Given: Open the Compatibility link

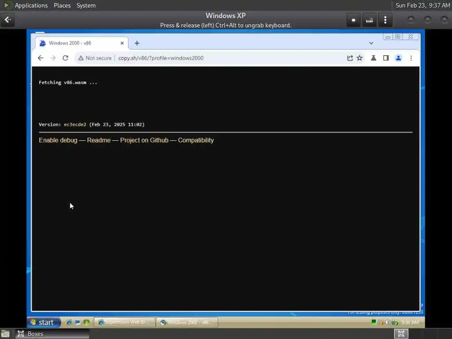Looking at the screenshot, I should [196, 140].
